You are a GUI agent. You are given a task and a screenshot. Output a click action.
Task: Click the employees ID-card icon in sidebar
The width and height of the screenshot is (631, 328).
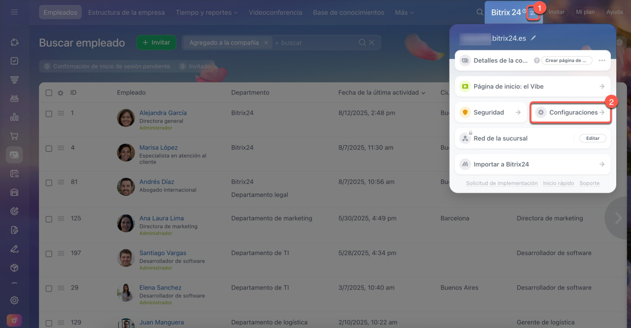pos(14,155)
